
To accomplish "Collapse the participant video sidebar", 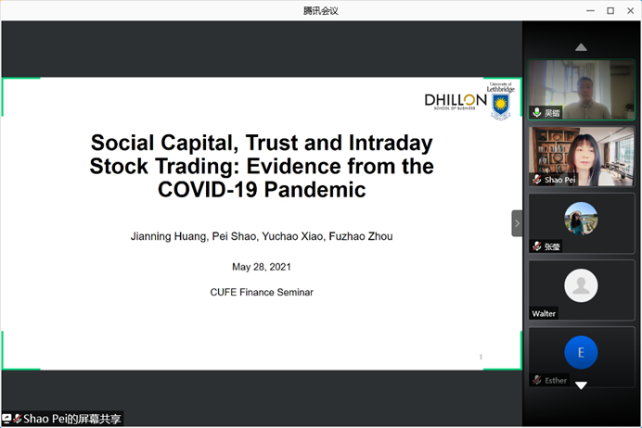I will 517,222.
